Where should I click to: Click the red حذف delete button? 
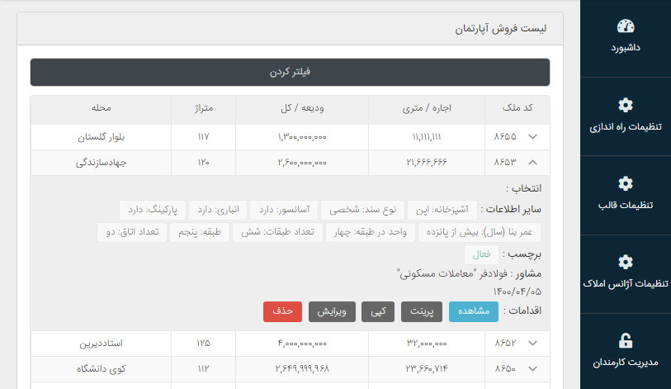point(282,311)
